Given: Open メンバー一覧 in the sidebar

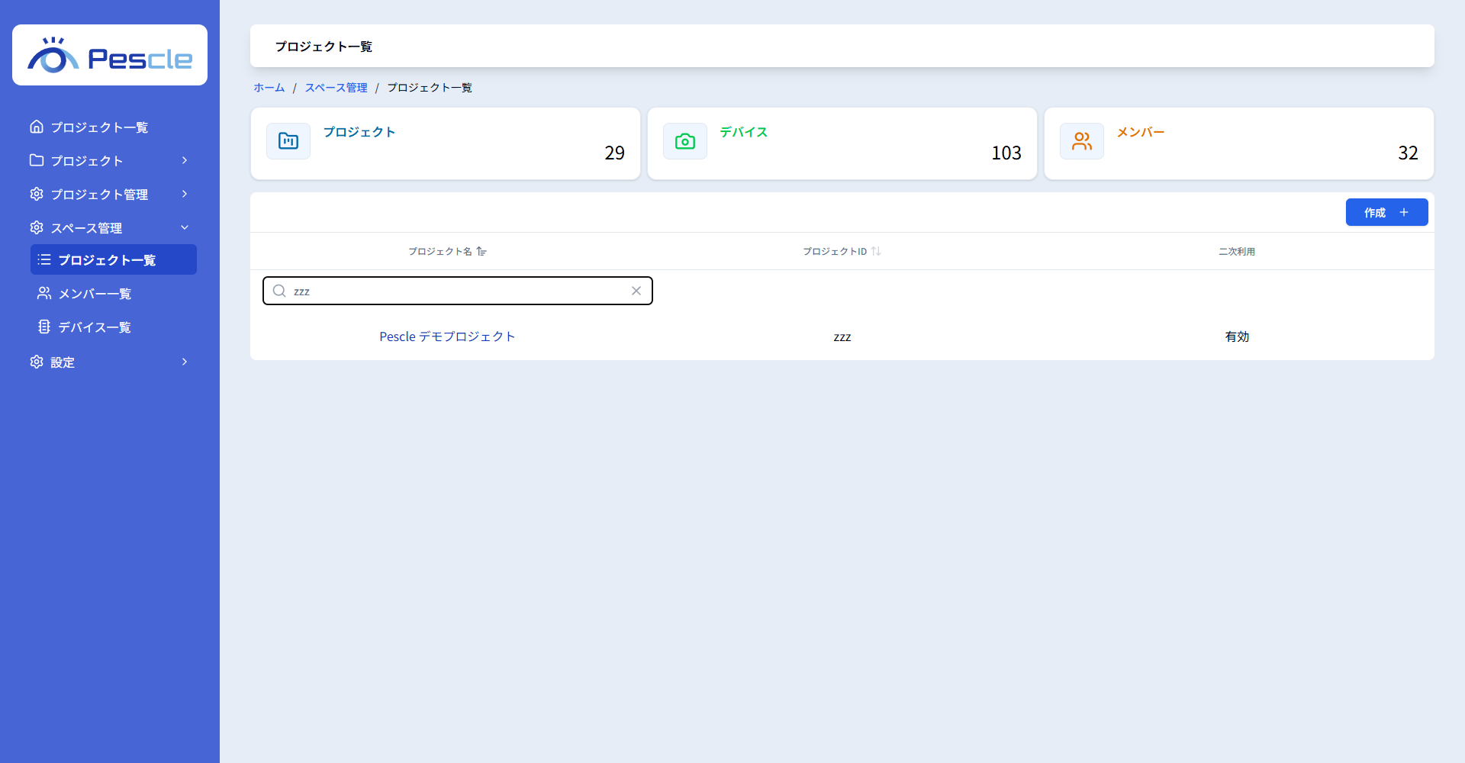Looking at the screenshot, I should tap(114, 293).
